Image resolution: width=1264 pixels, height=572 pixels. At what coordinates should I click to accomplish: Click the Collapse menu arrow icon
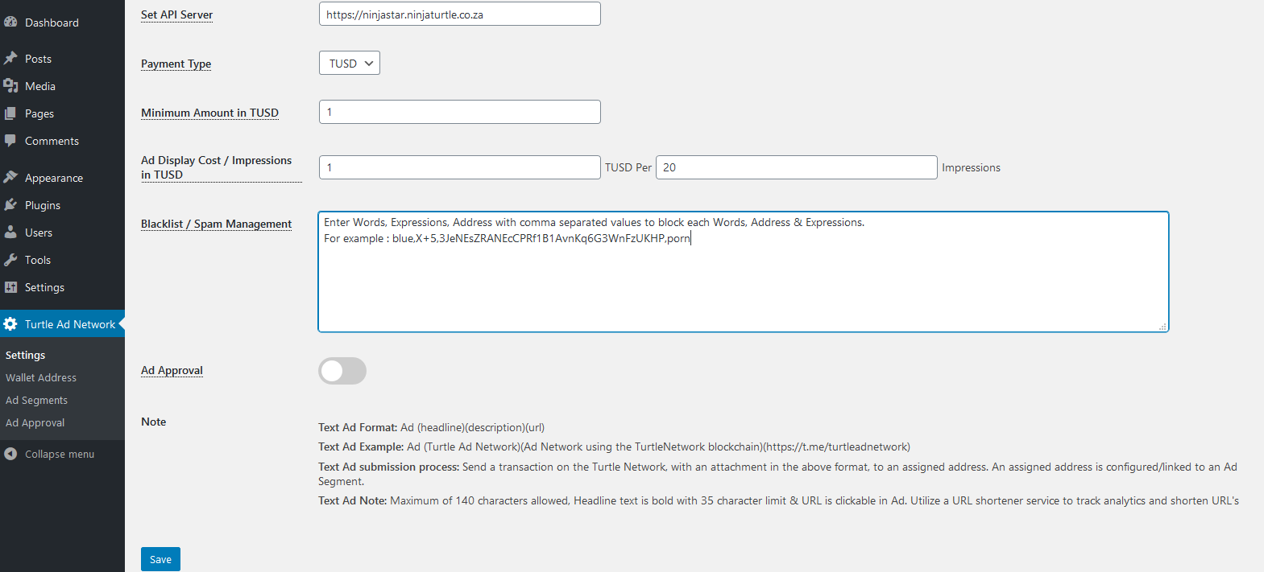pos(10,454)
